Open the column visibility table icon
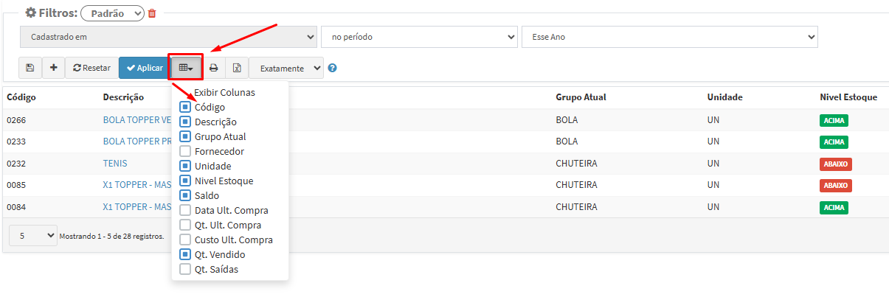889x297 pixels. 186,68
